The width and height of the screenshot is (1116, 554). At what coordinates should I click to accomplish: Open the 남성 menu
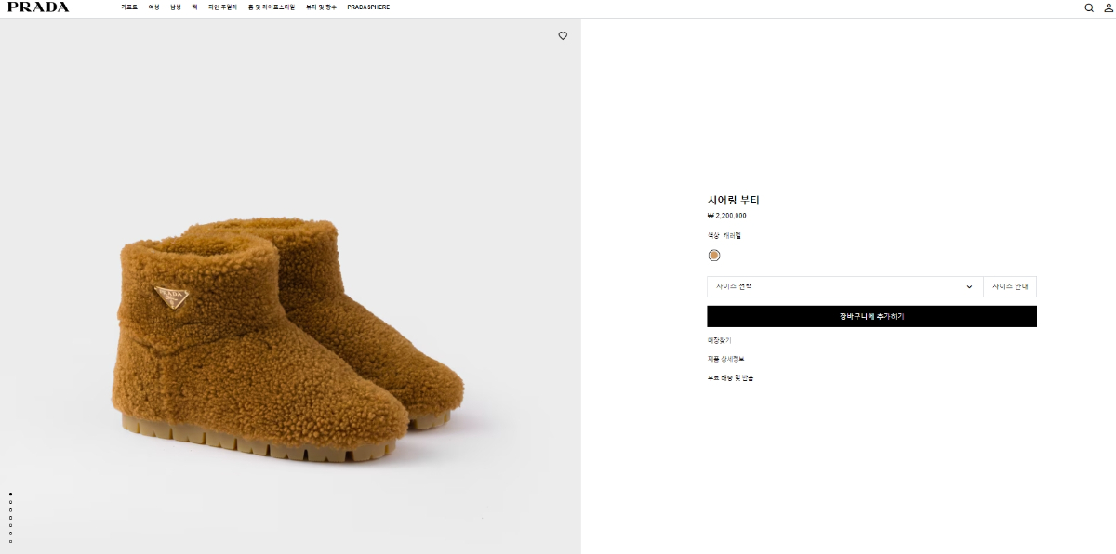(x=175, y=7)
